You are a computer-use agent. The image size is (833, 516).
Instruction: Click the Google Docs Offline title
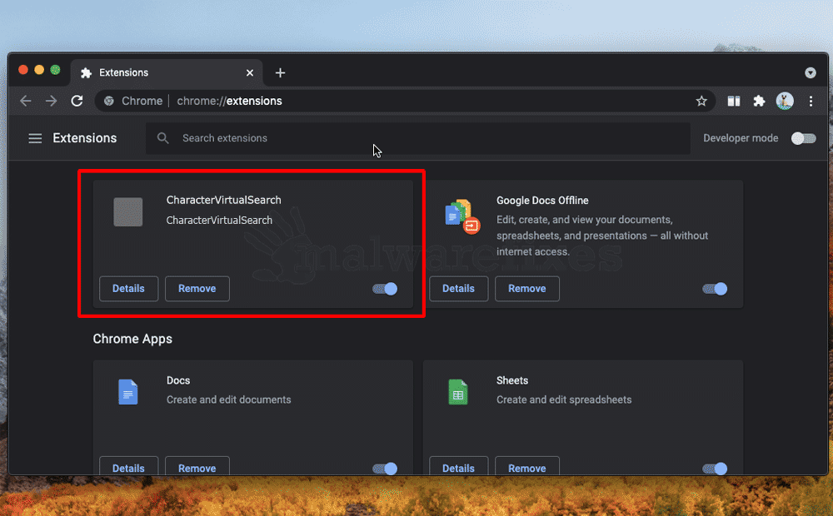point(542,200)
